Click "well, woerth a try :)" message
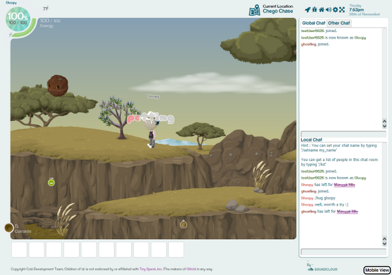Screen dimensions: 392x275 pyautogui.click(x=331, y=204)
